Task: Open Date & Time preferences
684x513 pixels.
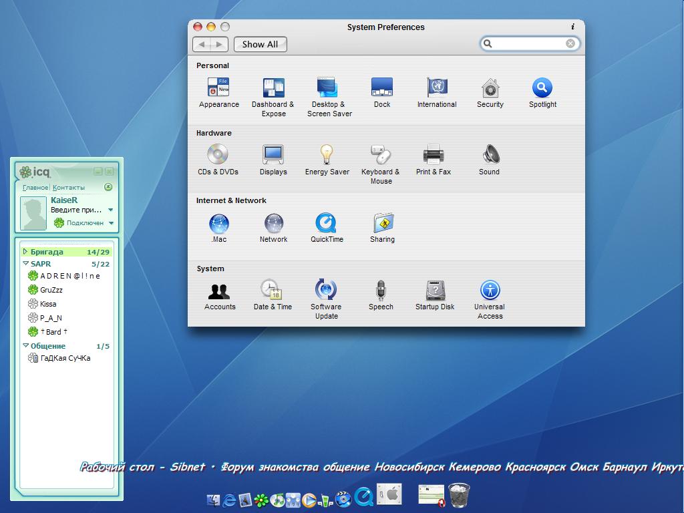Action: (x=273, y=295)
